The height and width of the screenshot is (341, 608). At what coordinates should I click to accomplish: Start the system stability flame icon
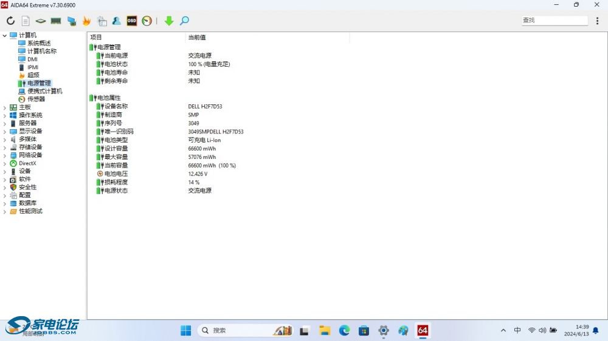[x=86, y=21]
